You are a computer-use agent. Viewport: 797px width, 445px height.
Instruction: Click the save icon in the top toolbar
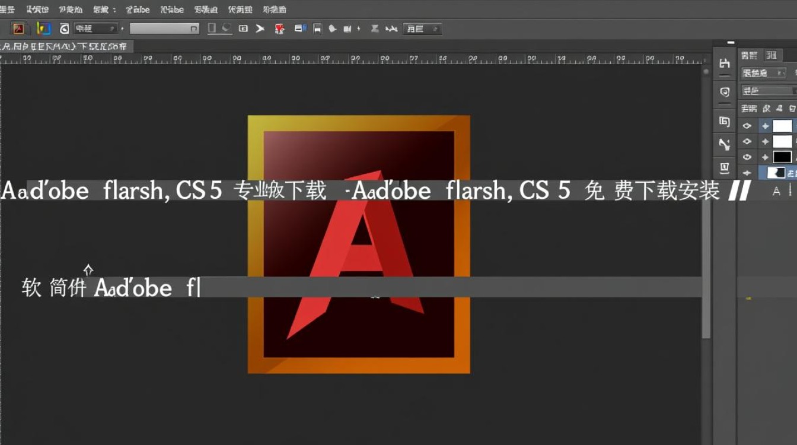tap(316, 28)
